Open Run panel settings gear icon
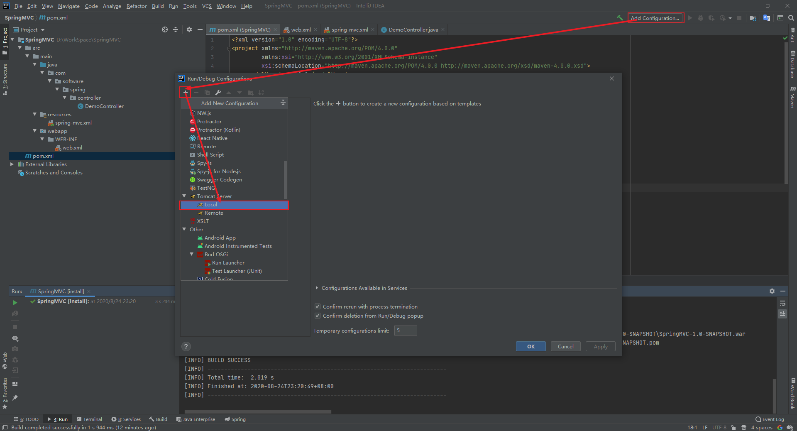 pyautogui.click(x=772, y=291)
